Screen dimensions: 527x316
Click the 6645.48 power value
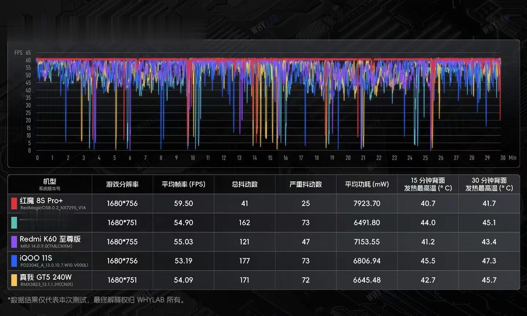click(367, 280)
